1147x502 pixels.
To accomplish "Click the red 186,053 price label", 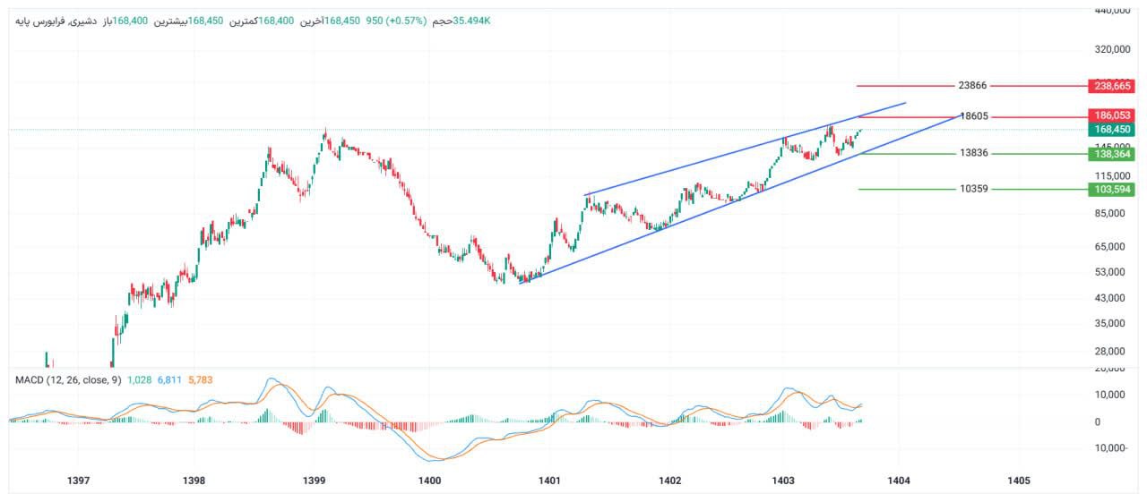I will point(1112,115).
